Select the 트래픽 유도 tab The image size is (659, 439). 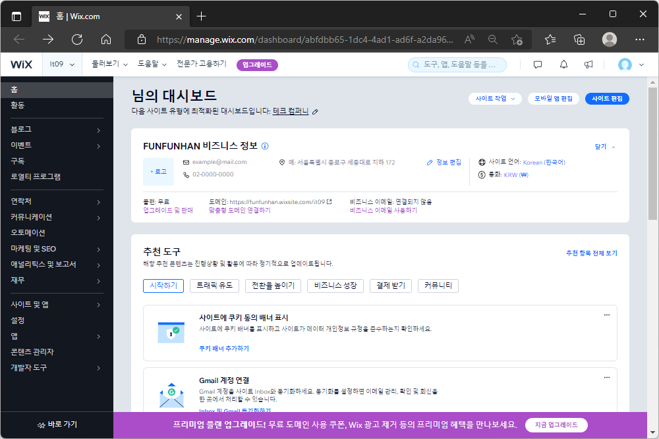[x=214, y=286]
